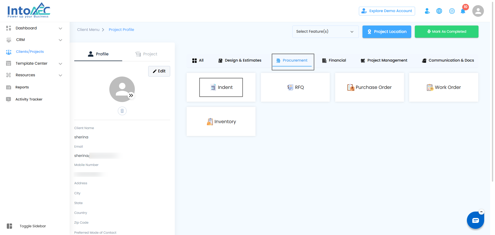Select the Financial tab
Image resolution: width=495 pixels, height=235 pixels.
(334, 61)
